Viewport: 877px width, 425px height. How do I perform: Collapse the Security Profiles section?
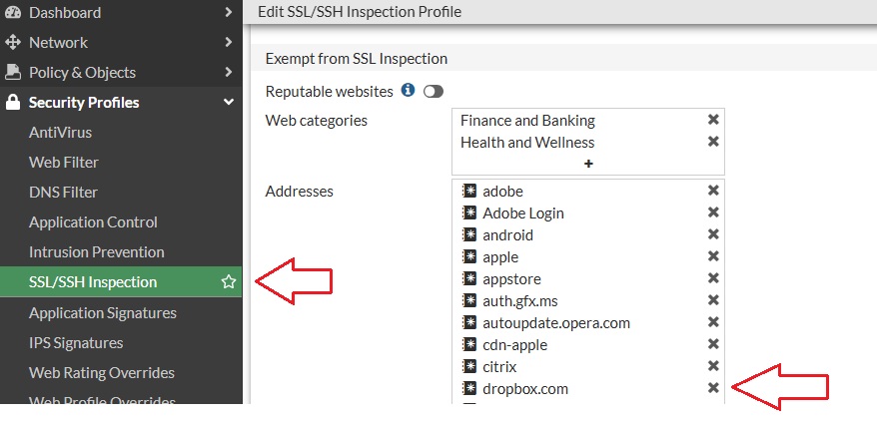coord(228,102)
